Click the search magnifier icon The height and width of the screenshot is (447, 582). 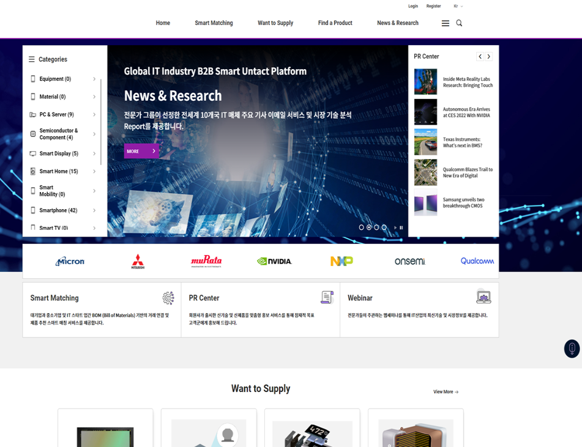(459, 23)
